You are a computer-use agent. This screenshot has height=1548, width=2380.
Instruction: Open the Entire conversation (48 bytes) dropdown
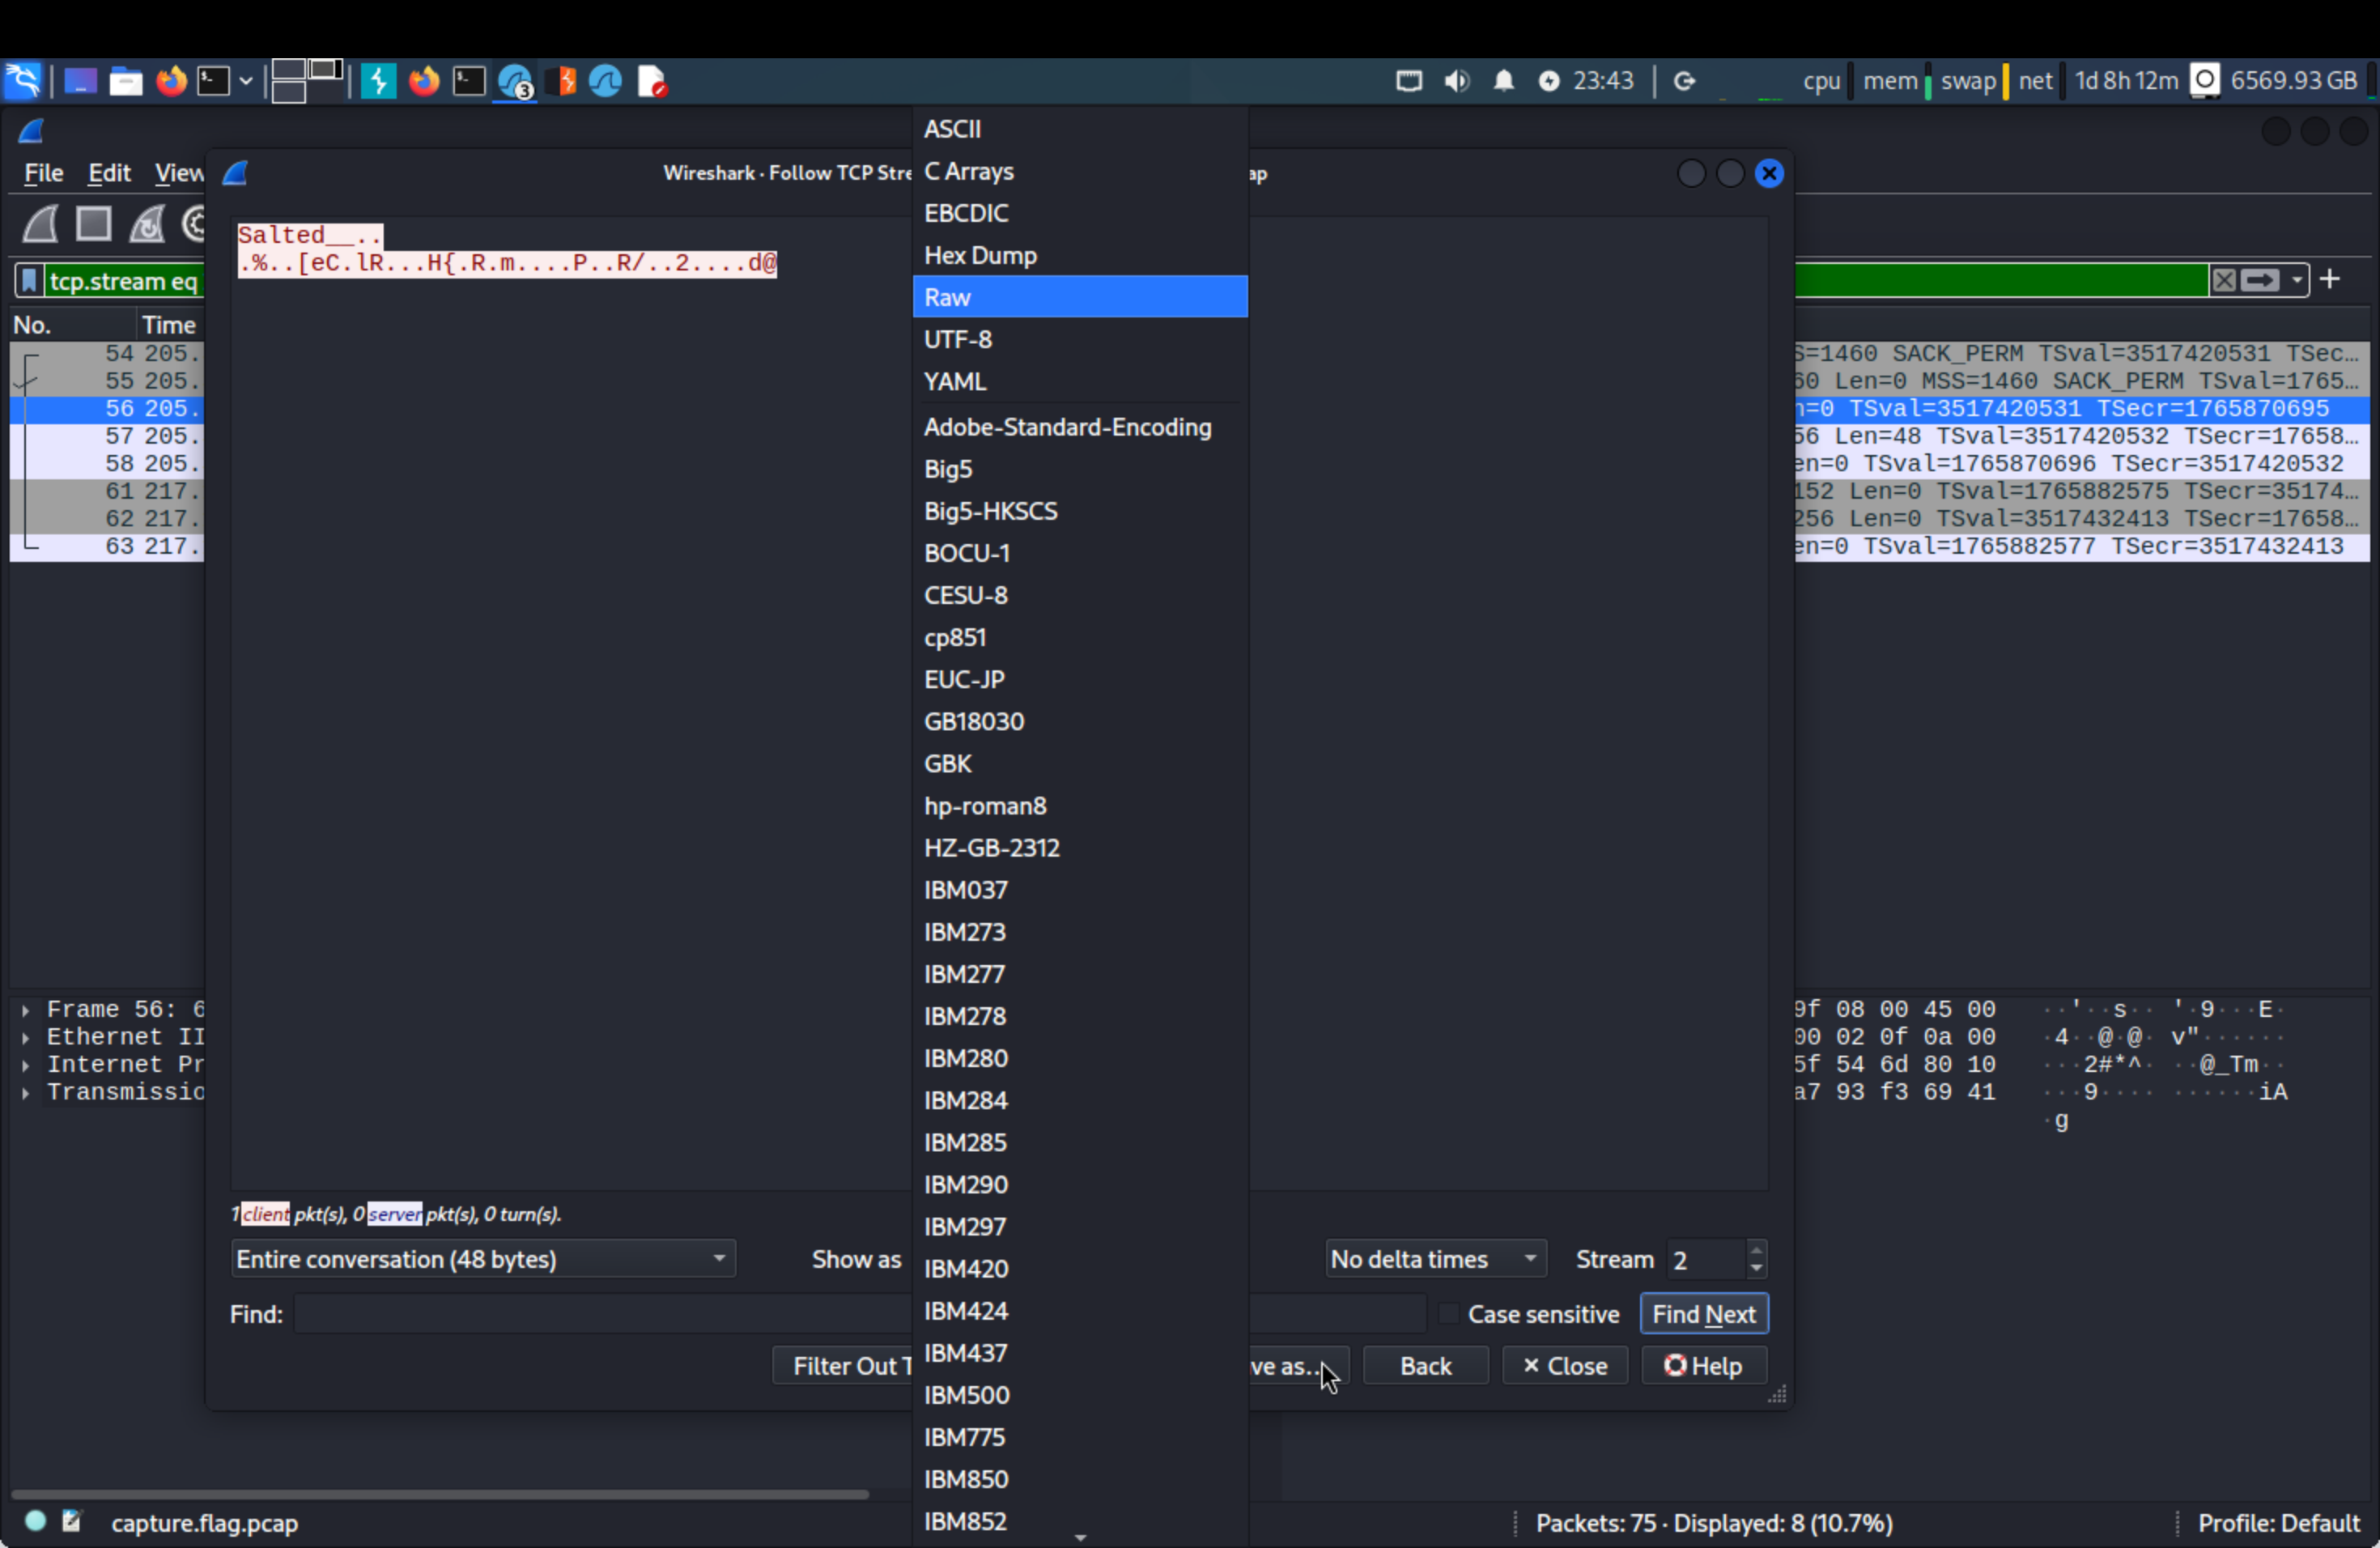pos(483,1259)
